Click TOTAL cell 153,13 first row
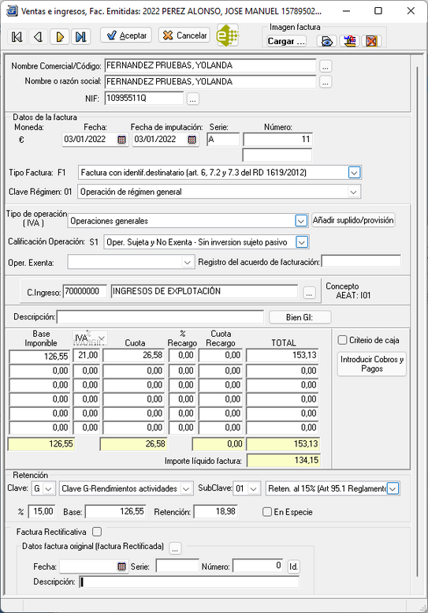 (282, 355)
